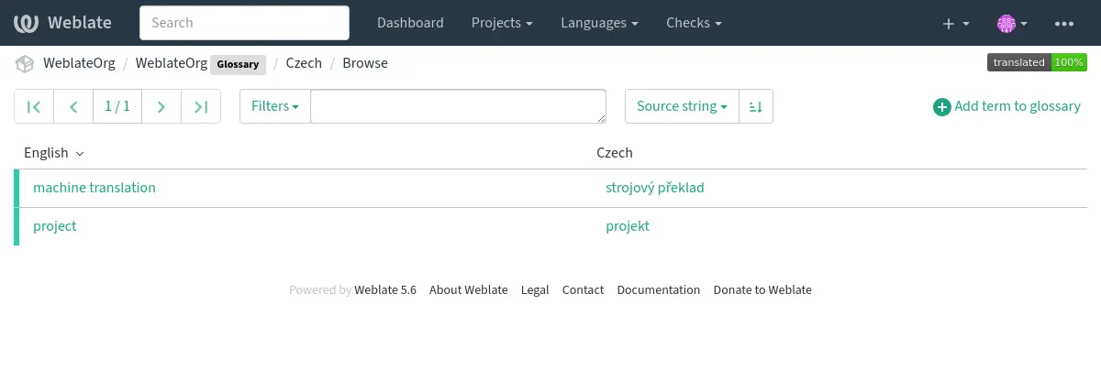Open the Languages menu
This screenshot has width=1101, height=392.
[x=600, y=23]
